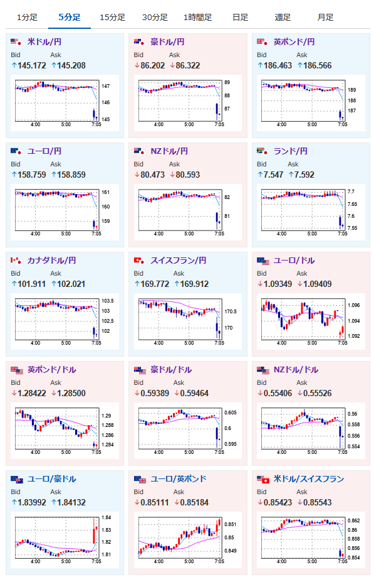Click the Swiss flag icon for スイスフラン/円
Image resolution: width=374 pixels, height=577 pixels.
tap(139, 260)
